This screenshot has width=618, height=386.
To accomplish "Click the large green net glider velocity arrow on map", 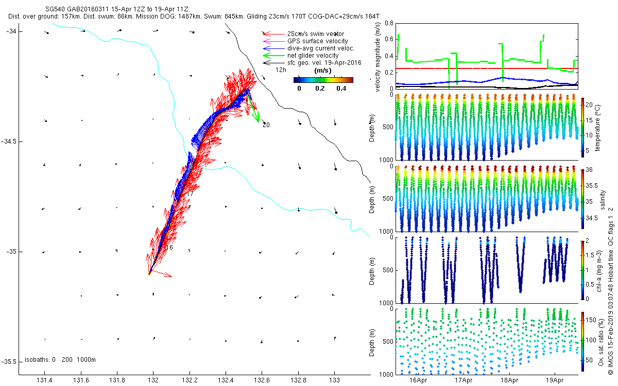I will click(x=253, y=108).
